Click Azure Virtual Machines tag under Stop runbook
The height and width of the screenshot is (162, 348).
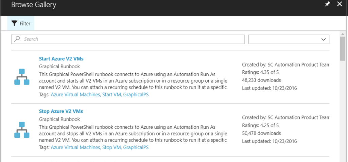pos(75,147)
